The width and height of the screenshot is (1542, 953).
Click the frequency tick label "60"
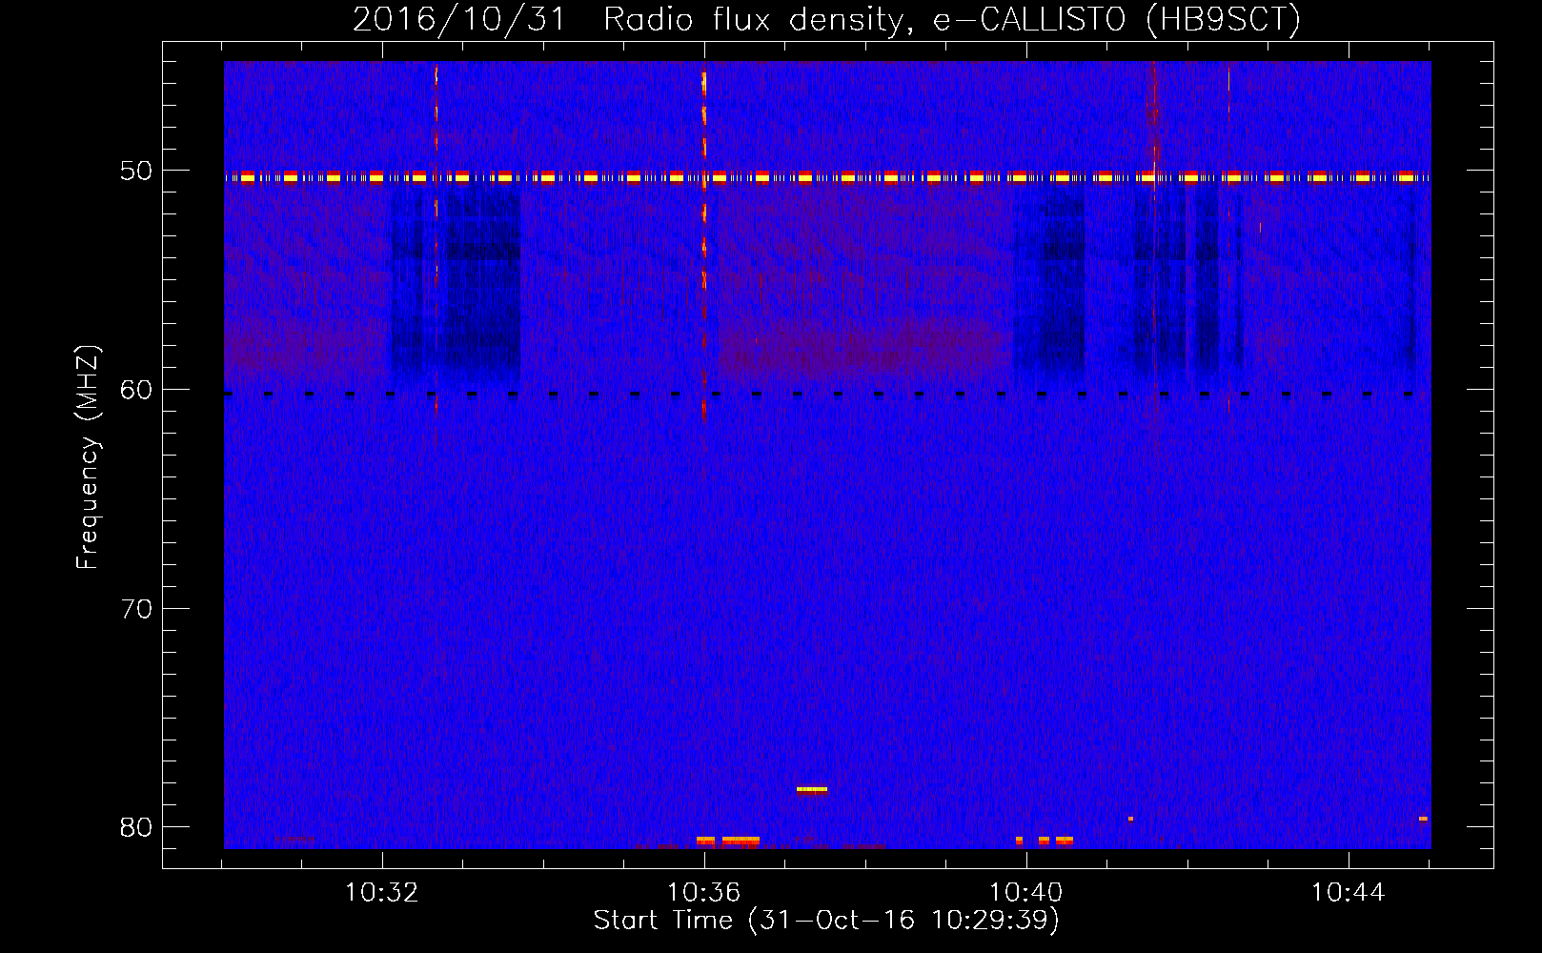click(136, 390)
